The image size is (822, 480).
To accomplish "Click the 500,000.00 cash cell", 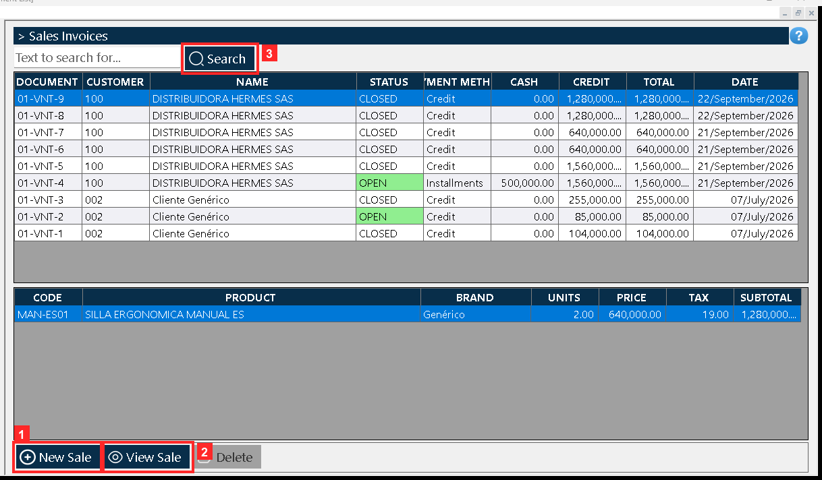I will tap(524, 183).
